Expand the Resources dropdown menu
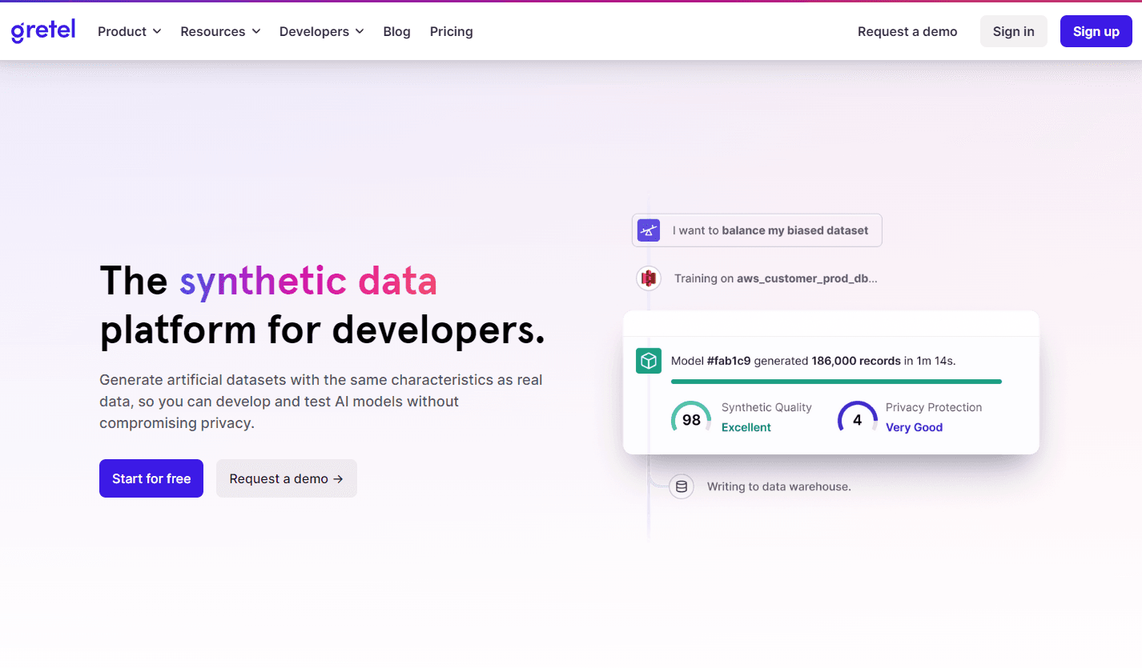 220,32
